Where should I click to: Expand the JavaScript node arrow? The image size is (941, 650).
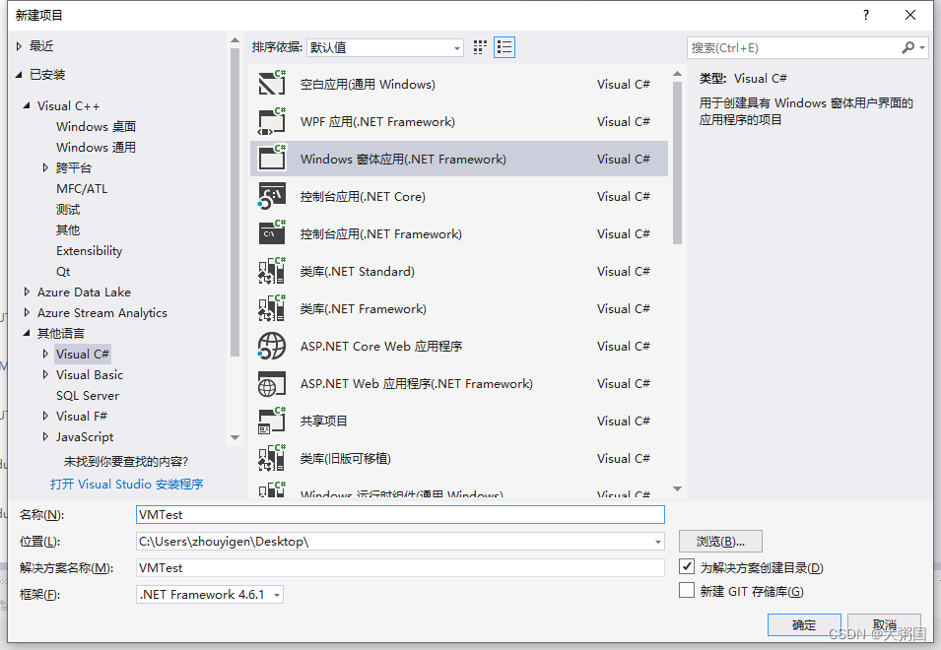45,436
